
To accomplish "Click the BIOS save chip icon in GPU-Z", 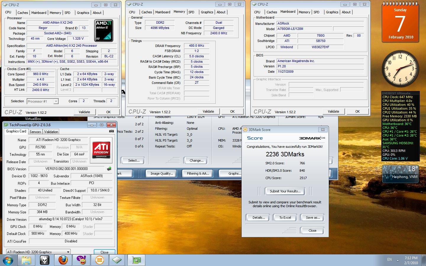I will [109, 169].
